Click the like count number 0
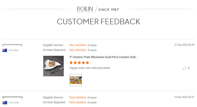This screenshot has height=107, width=197. (189, 68)
